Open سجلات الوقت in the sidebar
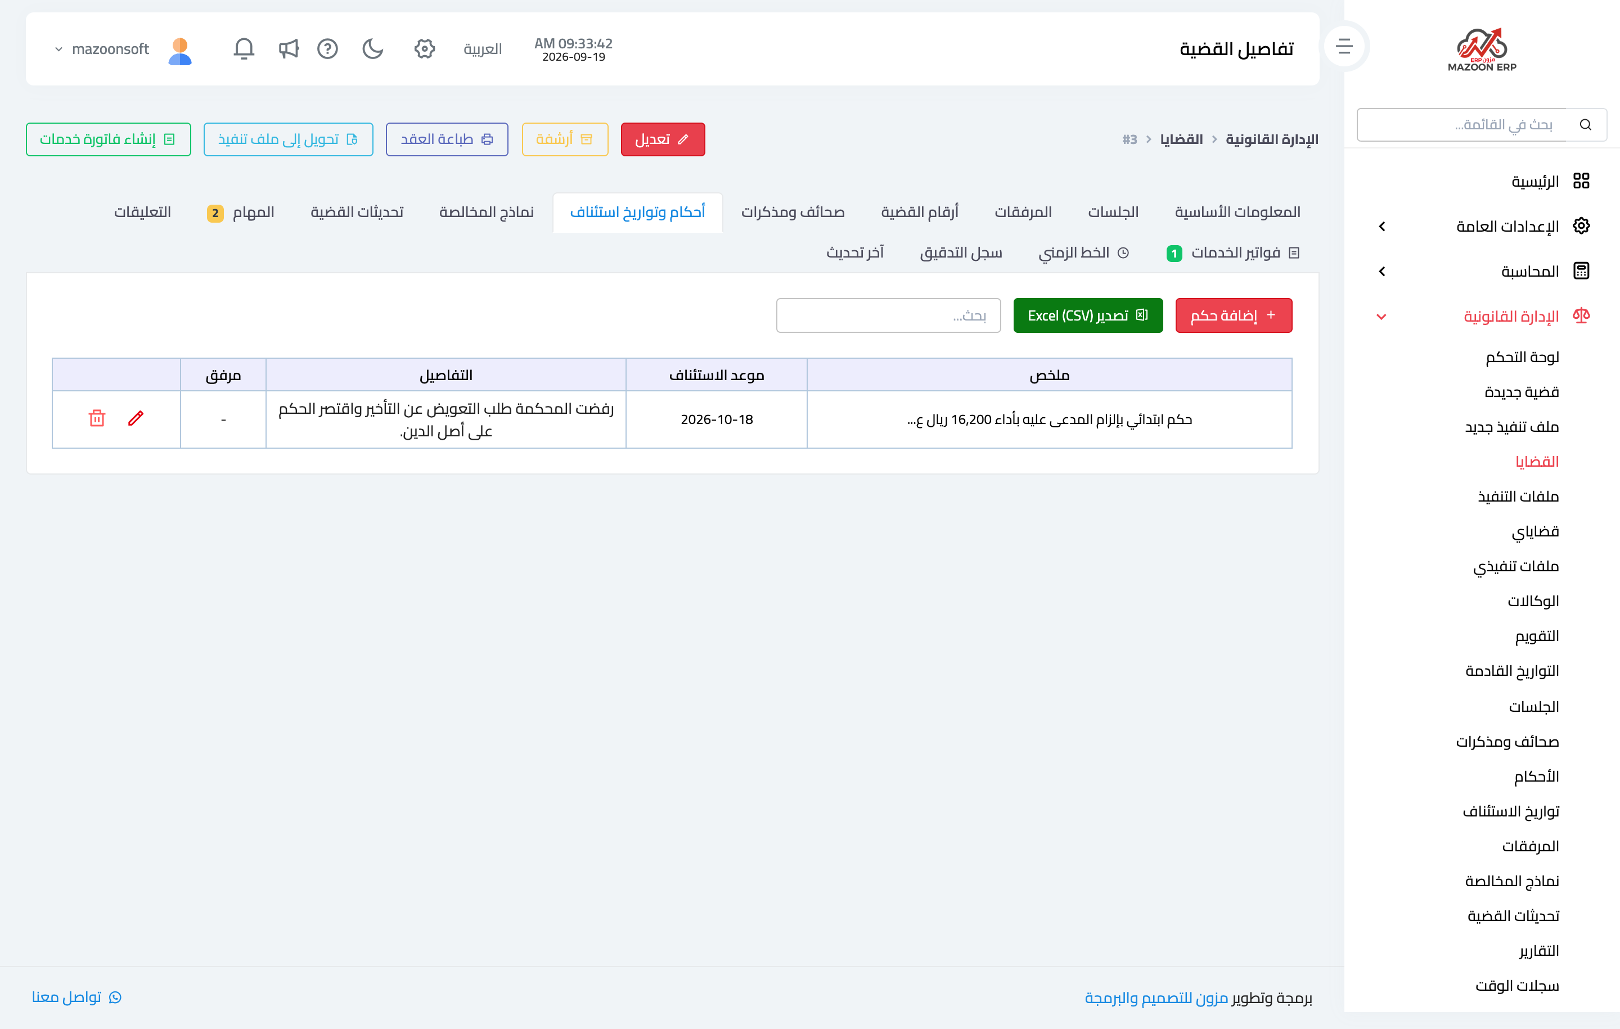 point(1517,986)
